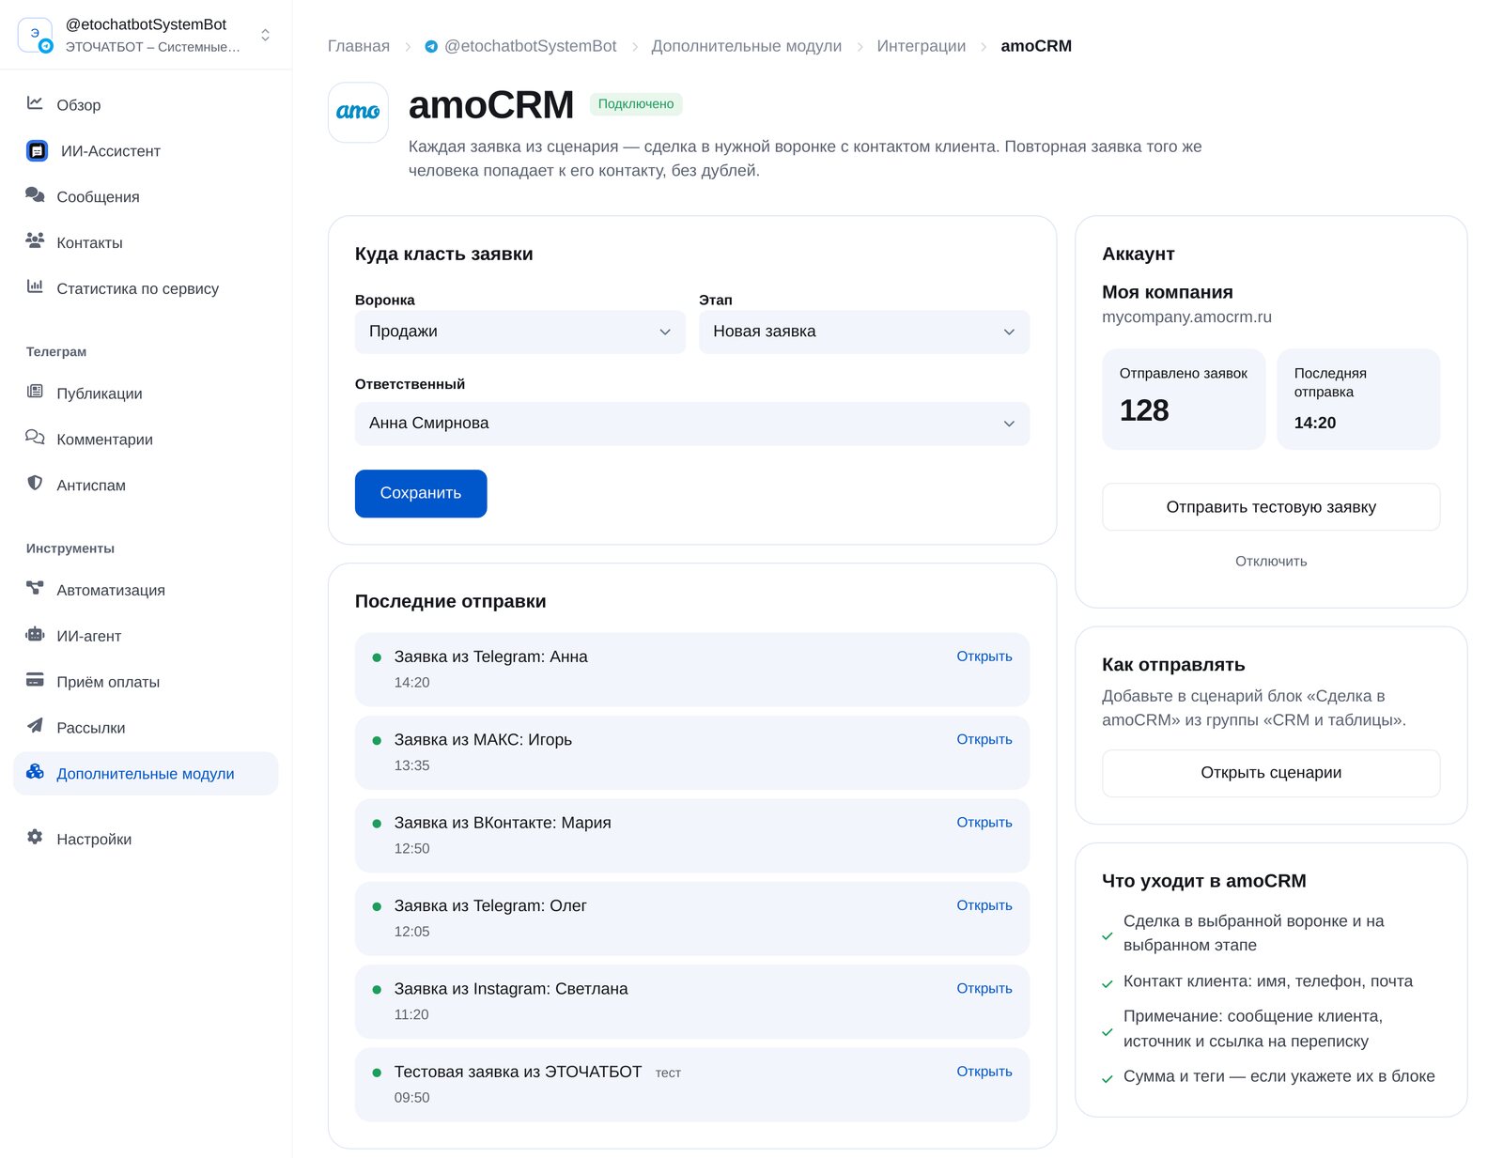1503x1158 pixels.
Task: Click the blue Сохранить button
Action: coord(421,493)
